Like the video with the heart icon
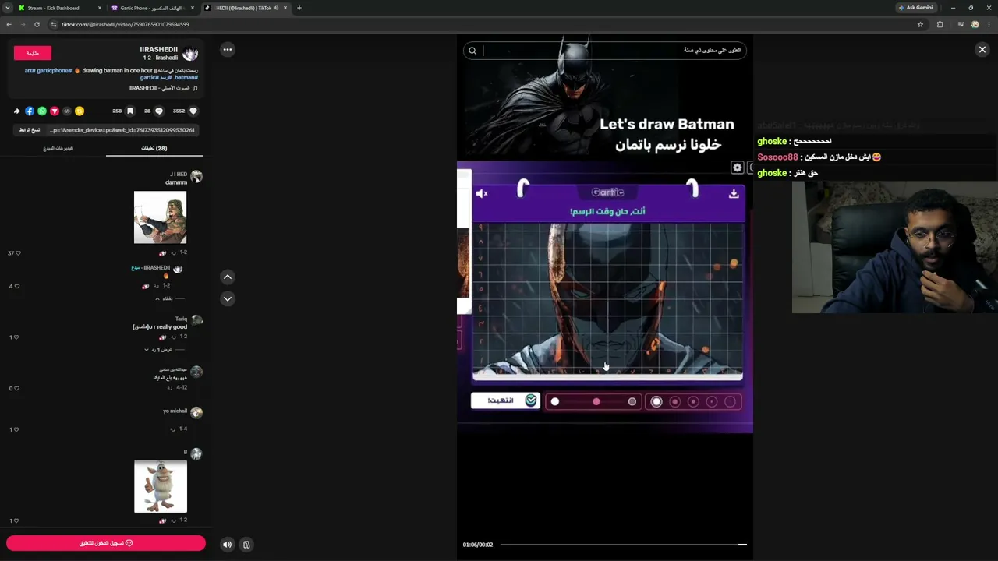 [193, 111]
